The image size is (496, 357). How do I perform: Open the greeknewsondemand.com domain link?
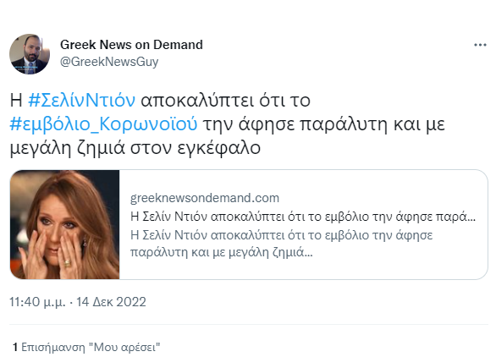tap(205, 198)
